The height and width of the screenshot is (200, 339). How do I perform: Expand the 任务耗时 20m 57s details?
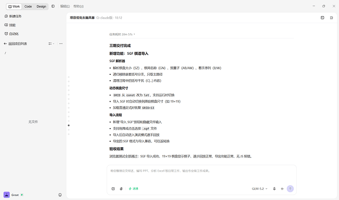[x=122, y=34]
